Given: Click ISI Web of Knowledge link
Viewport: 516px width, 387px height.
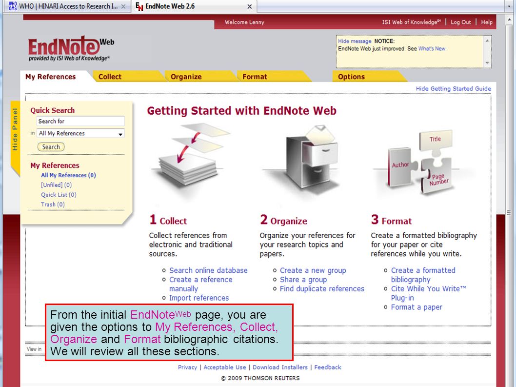Looking at the screenshot, I should coord(411,22).
